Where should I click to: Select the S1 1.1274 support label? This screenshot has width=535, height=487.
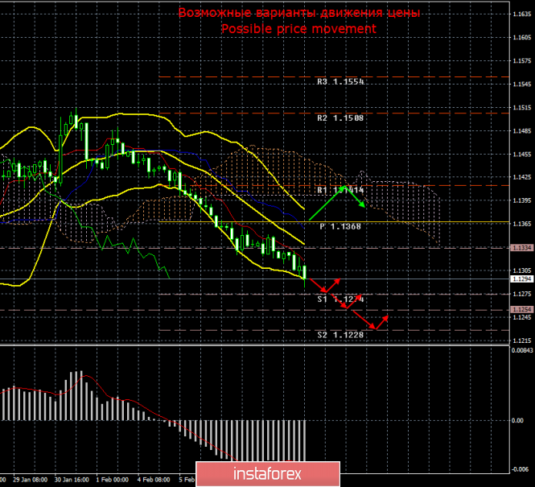(340, 299)
